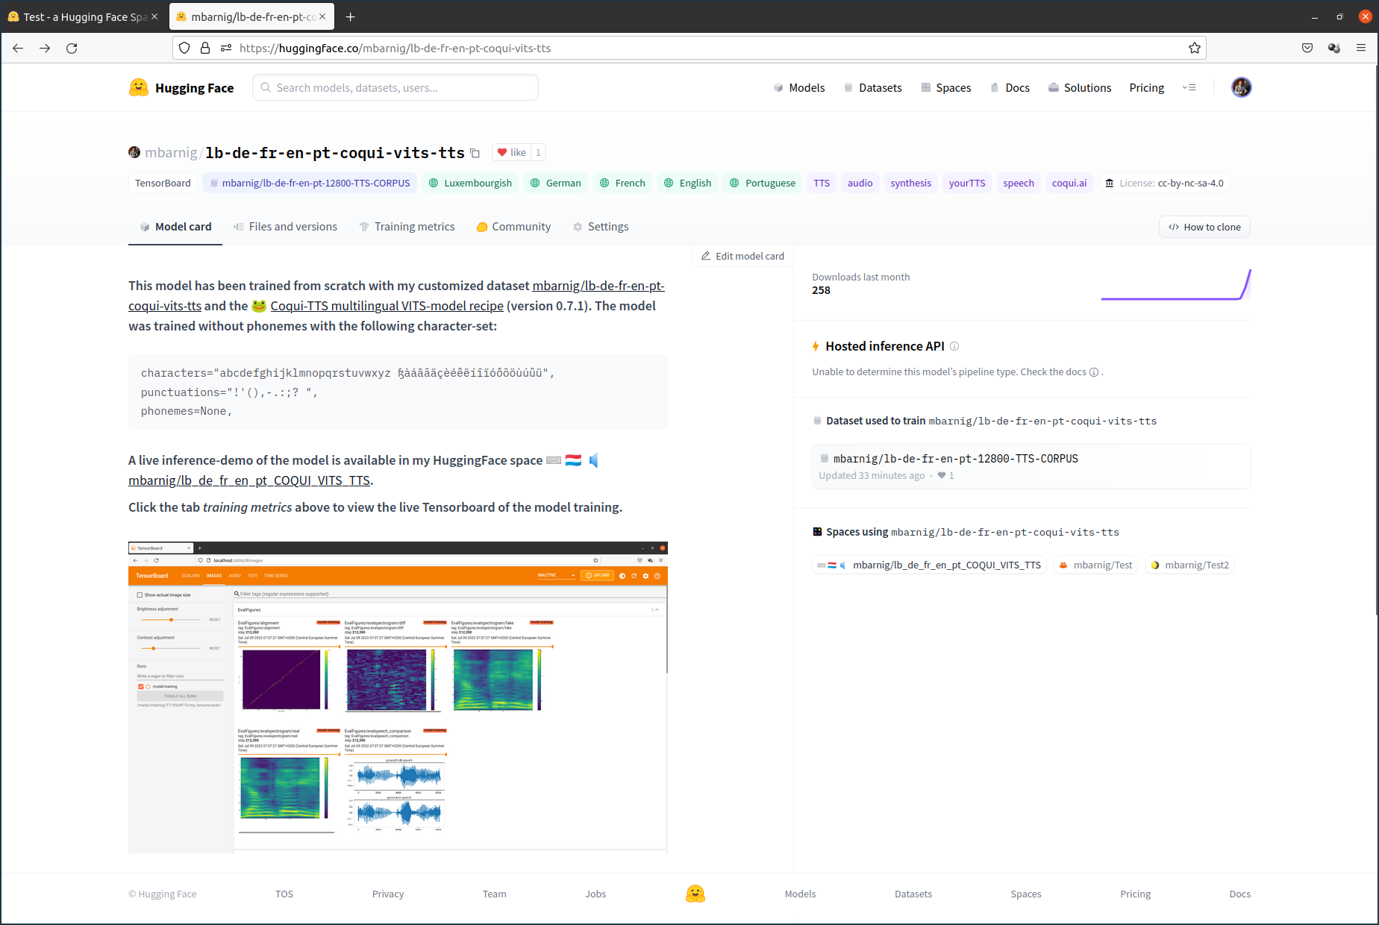Open the TensorBoard screenshot image
The image size is (1379, 925).
click(398, 697)
